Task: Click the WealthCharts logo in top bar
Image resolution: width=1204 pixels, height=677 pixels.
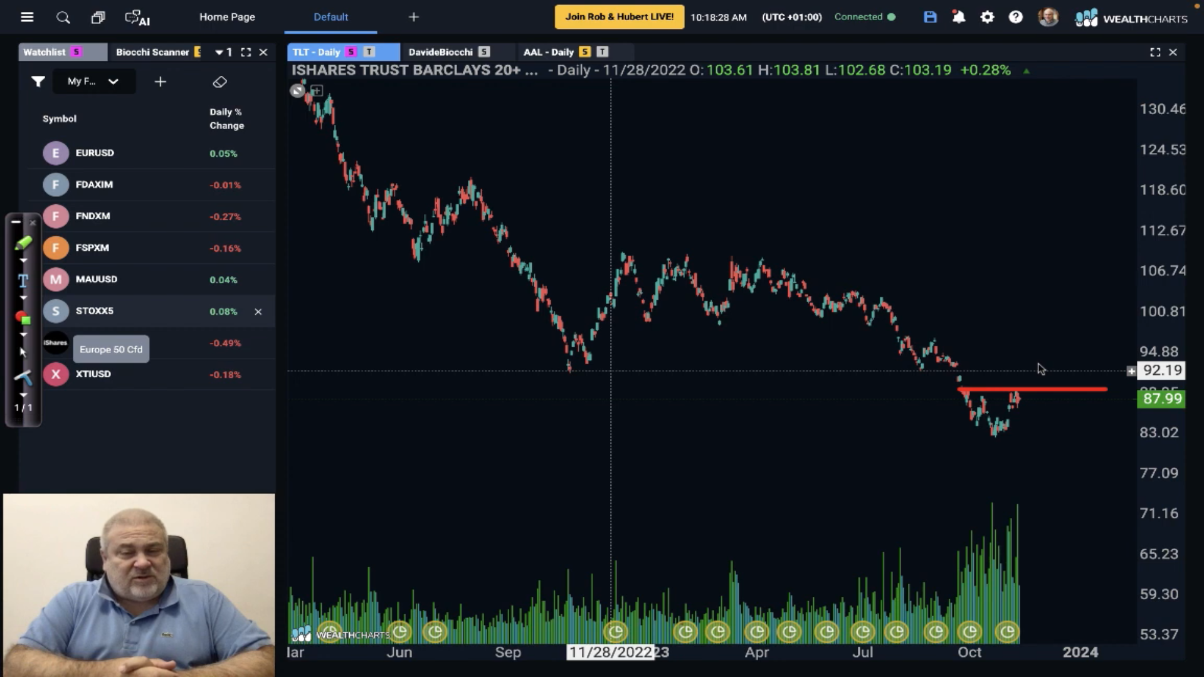Action: [x=1131, y=18]
